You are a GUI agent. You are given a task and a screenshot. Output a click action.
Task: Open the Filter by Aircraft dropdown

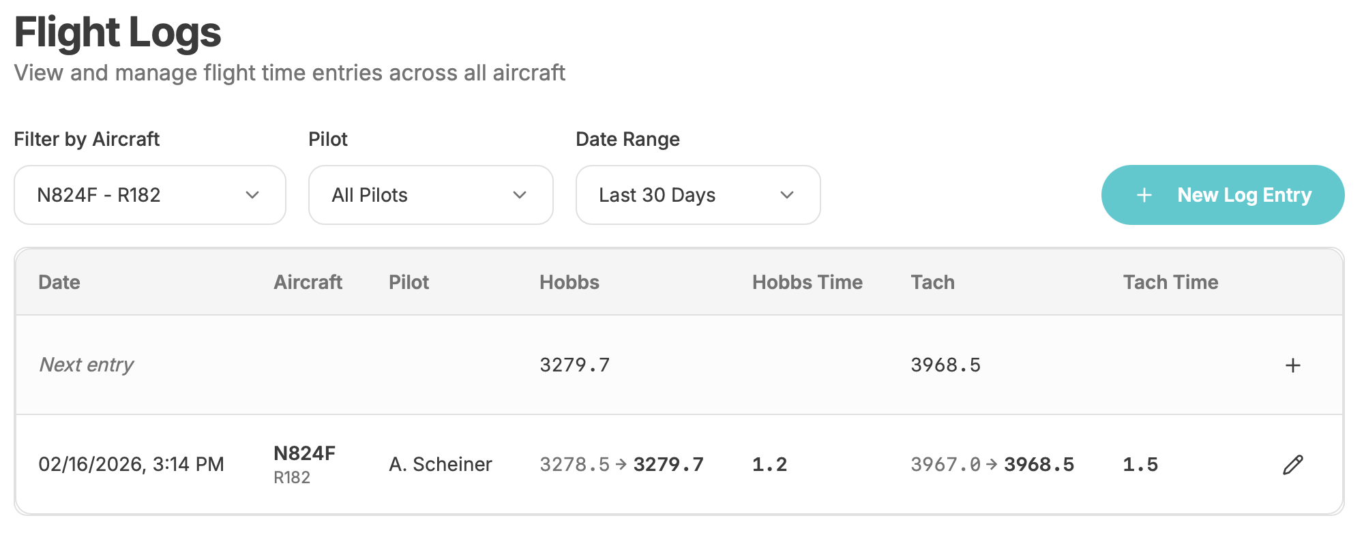tap(149, 195)
